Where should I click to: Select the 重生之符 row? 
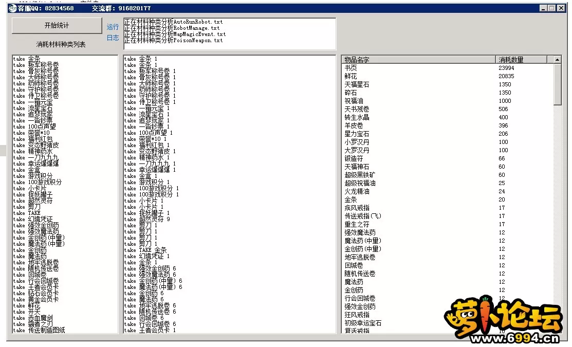(447, 225)
